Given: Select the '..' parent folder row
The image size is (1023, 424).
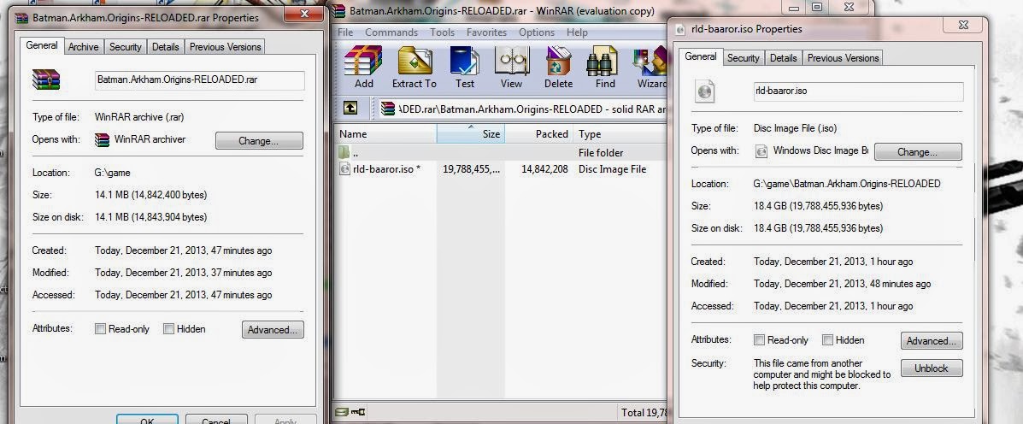Looking at the screenshot, I should click(x=501, y=153).
